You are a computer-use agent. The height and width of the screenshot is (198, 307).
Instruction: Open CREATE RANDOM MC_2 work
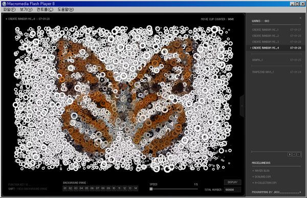(x=276, y=36)
